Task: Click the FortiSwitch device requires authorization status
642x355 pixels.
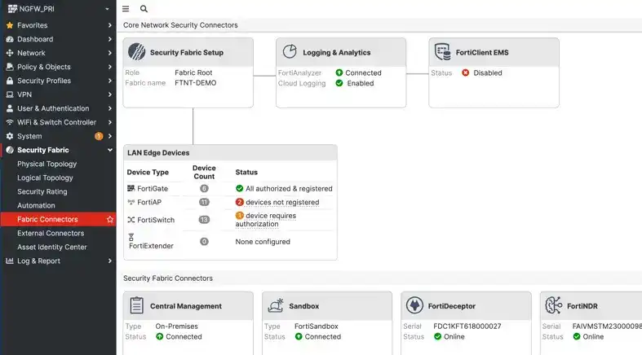Action: (269, 220)
